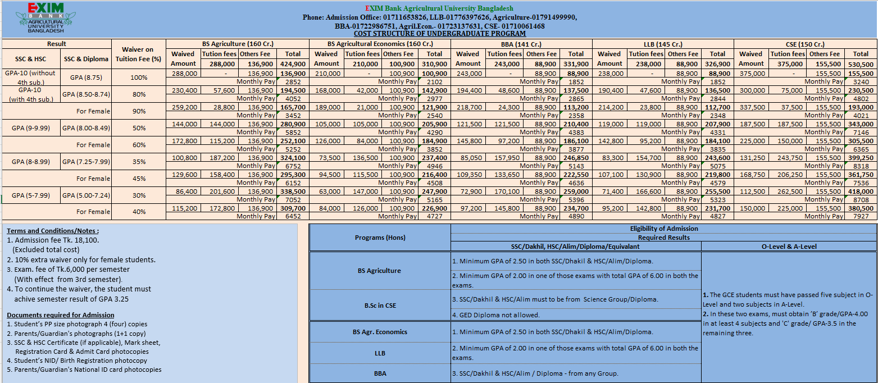
Task: Click the CSE total 530,500
Action: [x=860, y=64]
